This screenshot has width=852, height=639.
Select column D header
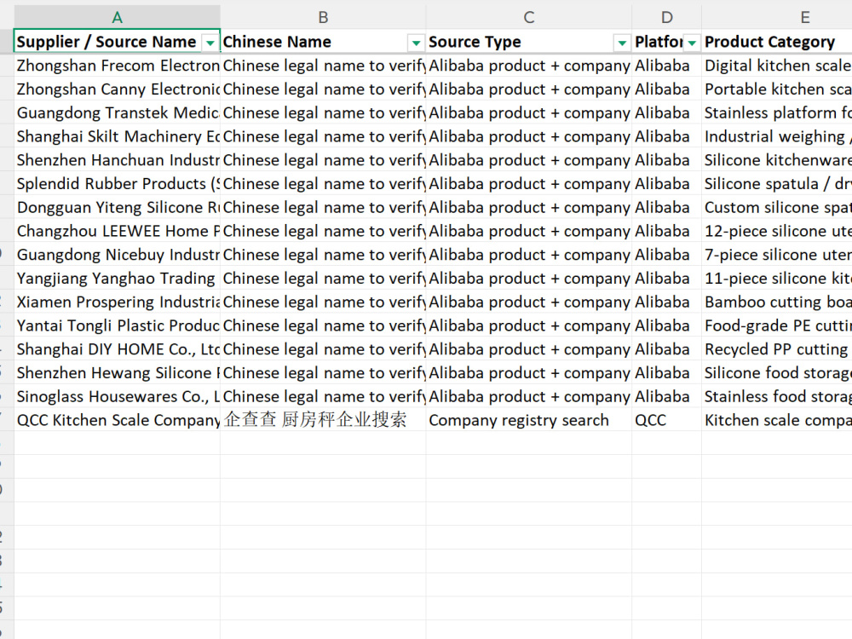667,17
